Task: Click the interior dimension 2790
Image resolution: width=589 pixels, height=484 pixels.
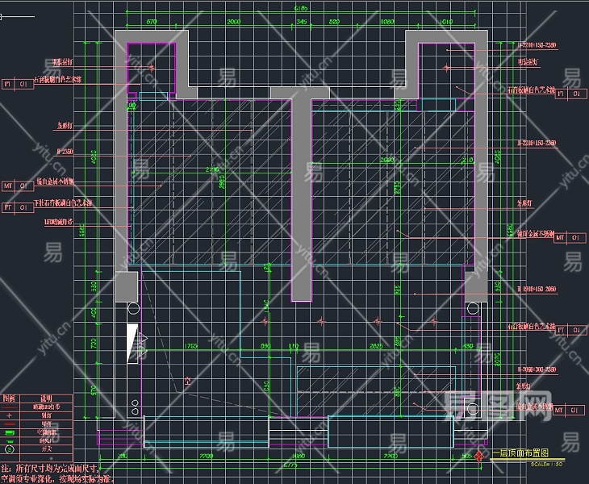Action: [x=213, y=169]
